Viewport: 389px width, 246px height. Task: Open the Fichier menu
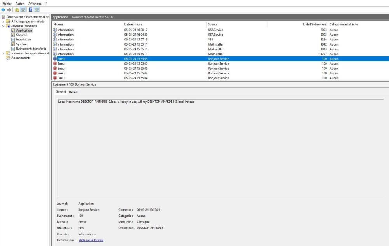[x=7, y=4]
